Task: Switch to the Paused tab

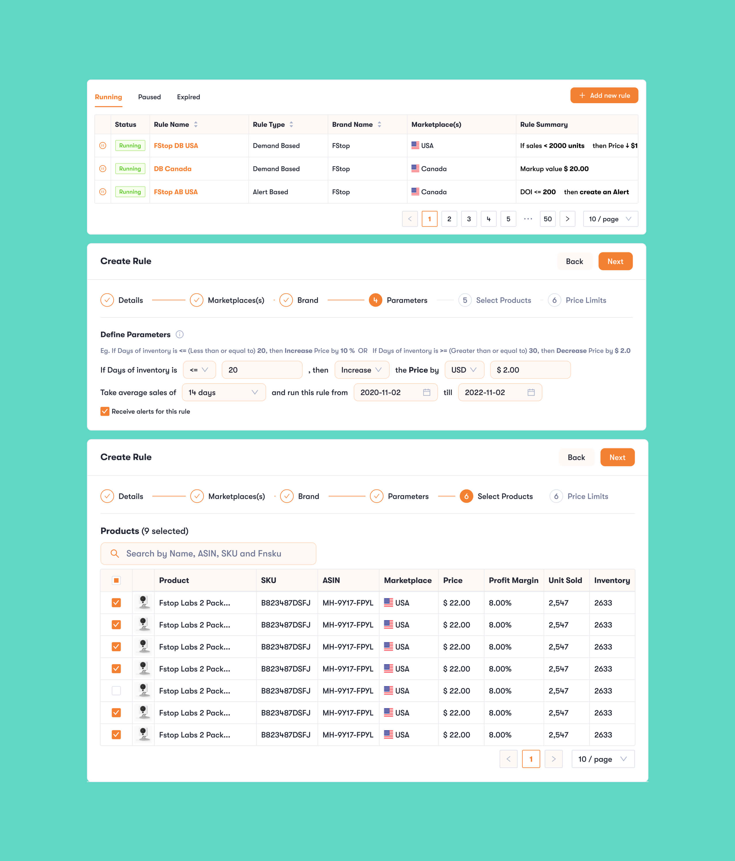Action: [149, 97]
